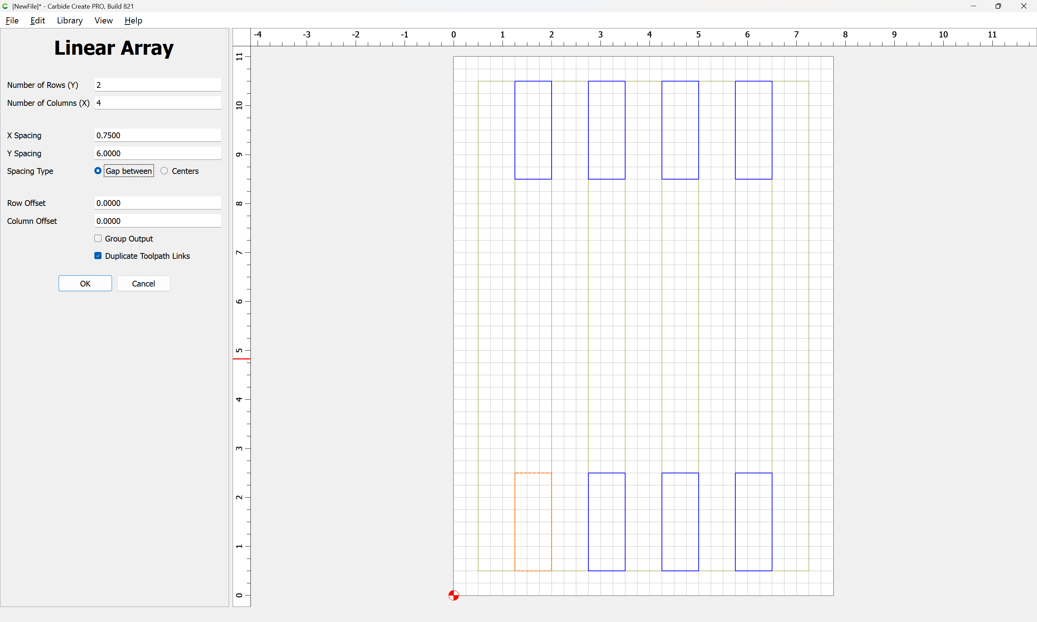Screen dimensions: 1037x622
Task: Enable the Group Output checkbox
Action: pos(98,239)
